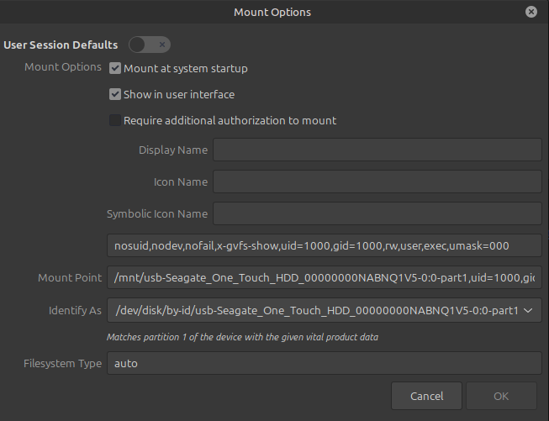Toggle the User Session Defaults switch

click(150, 45)
